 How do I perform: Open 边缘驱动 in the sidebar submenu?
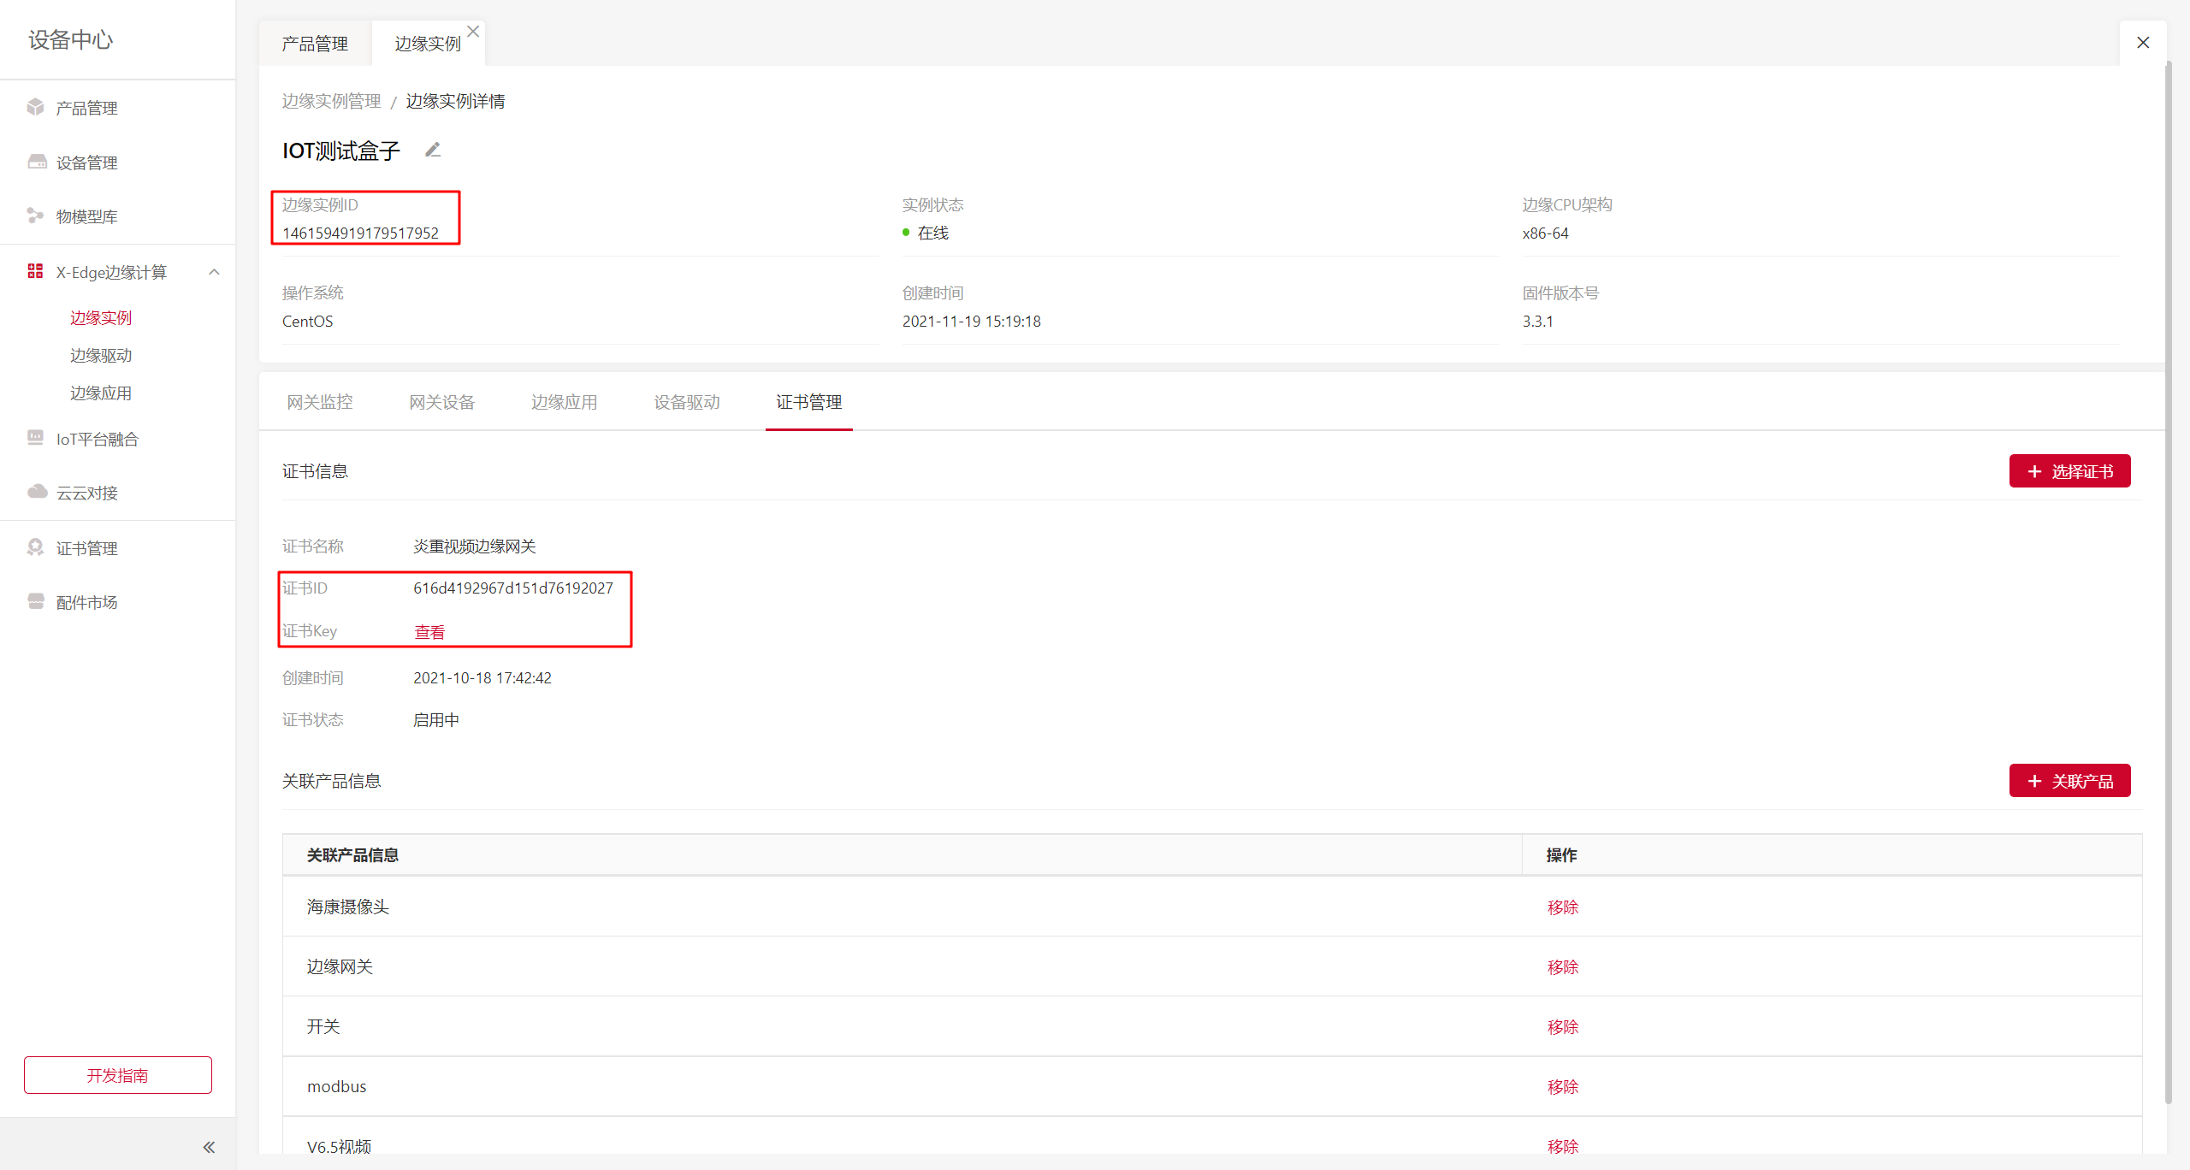pyautogui.click(x=101, y=355)
